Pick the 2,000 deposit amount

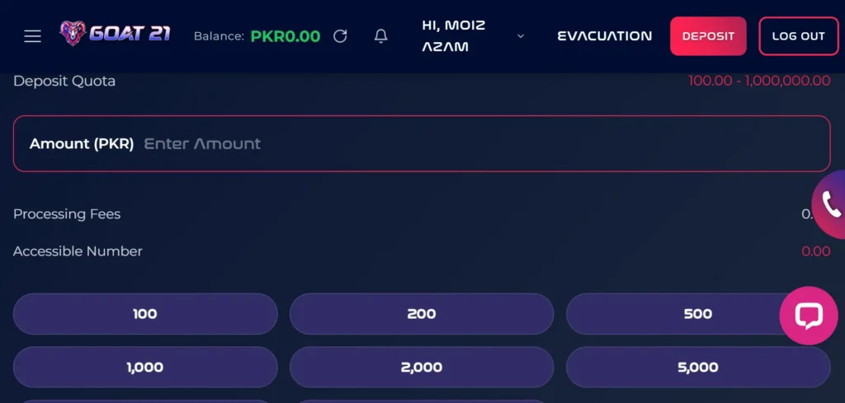point(422,367)
